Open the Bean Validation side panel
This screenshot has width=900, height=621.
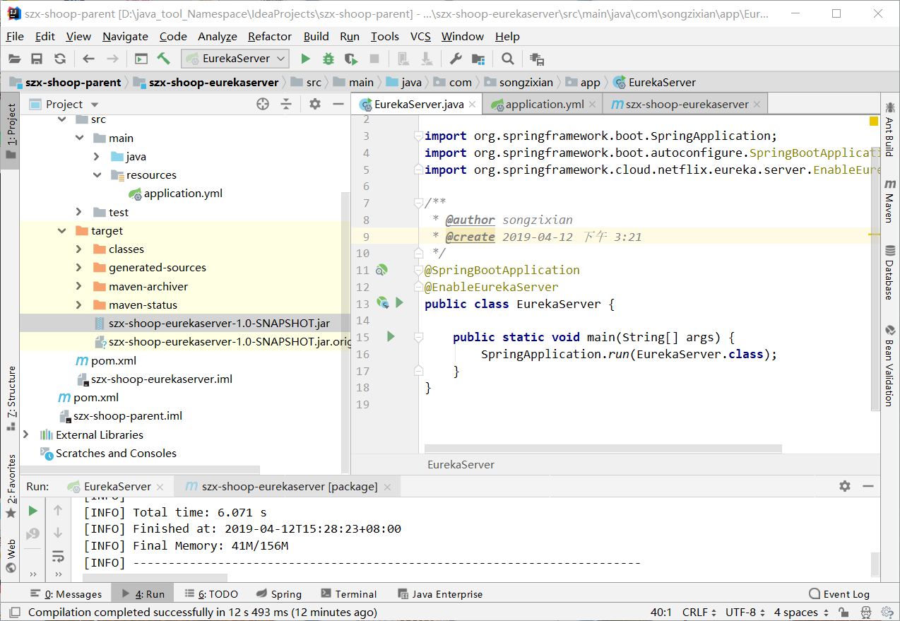click(x=890, y=365)
